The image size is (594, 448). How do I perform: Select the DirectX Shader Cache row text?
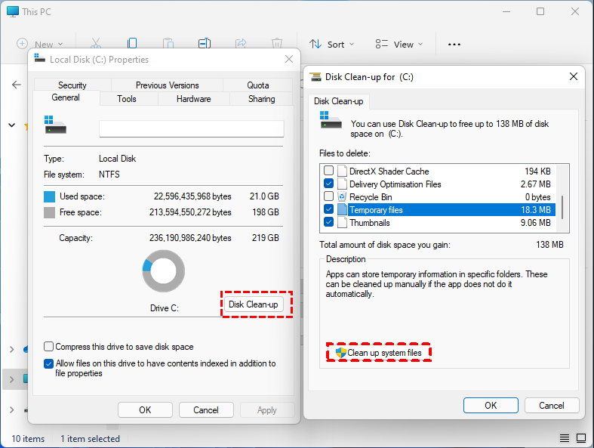[389, 171]
